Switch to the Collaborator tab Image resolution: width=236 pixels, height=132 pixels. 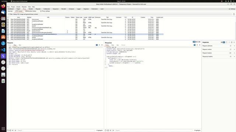47,9
